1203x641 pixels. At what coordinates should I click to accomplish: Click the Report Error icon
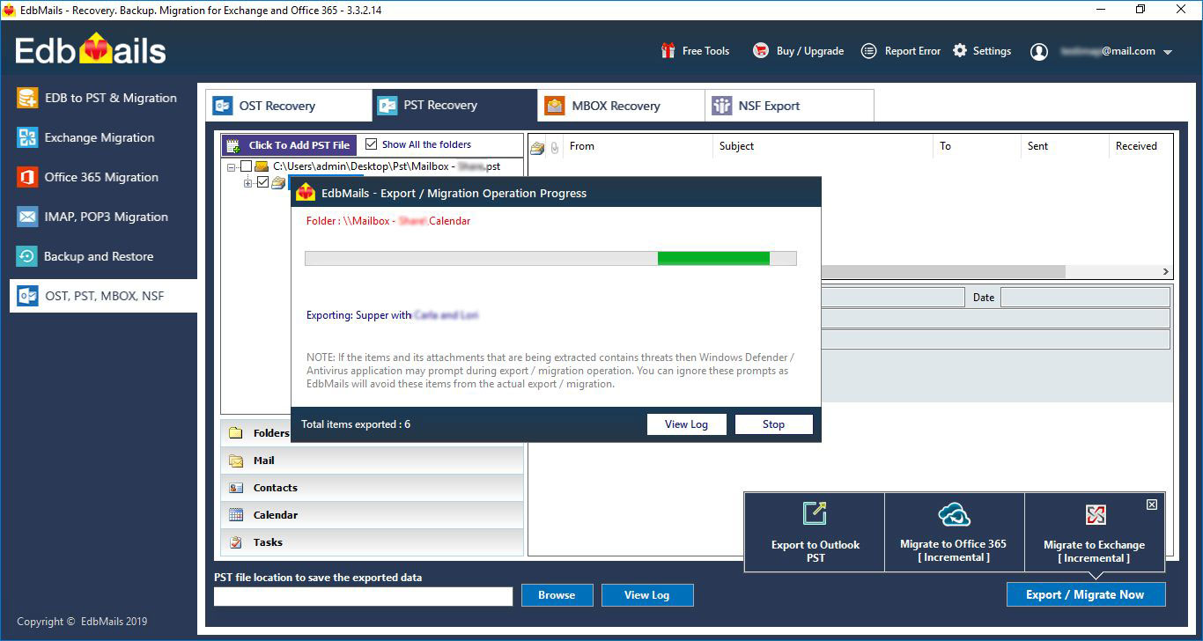[x=869, y=51]
